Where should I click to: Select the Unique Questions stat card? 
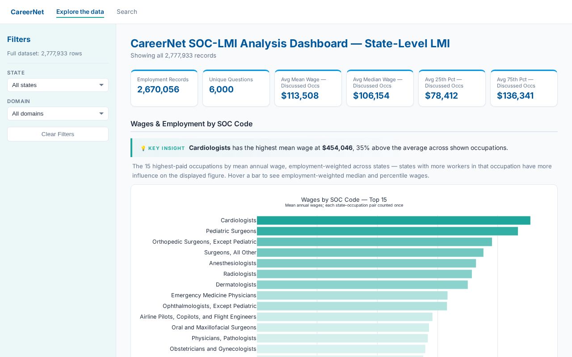(236, 88)
